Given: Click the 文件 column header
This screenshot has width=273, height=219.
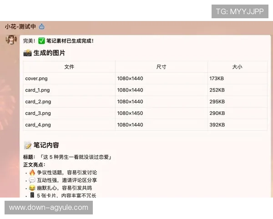Looking at the screenshot, I should 69,67.
